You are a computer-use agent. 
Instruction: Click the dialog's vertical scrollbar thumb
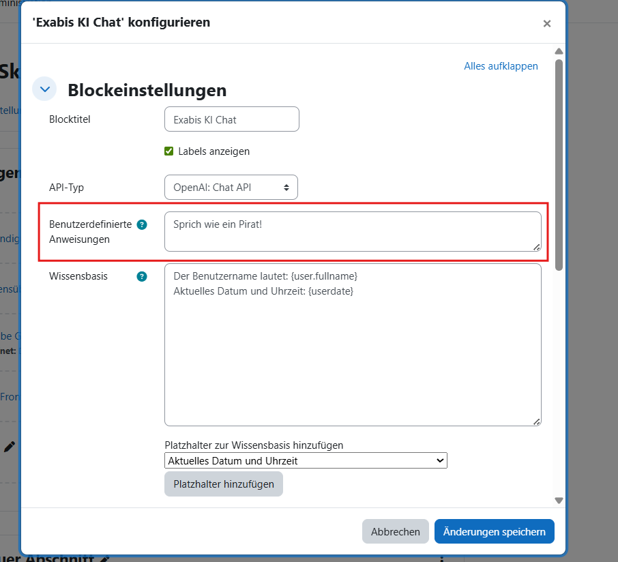pos(559,164)
